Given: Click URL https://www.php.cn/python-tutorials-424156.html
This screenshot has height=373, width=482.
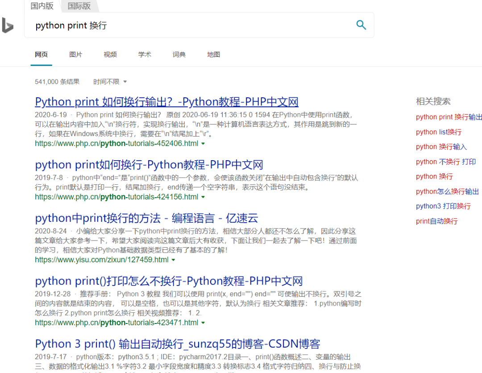Looking at the screenshot, I should pos(116,197).
